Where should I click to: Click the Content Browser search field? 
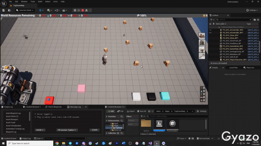[x=170, y=116]
